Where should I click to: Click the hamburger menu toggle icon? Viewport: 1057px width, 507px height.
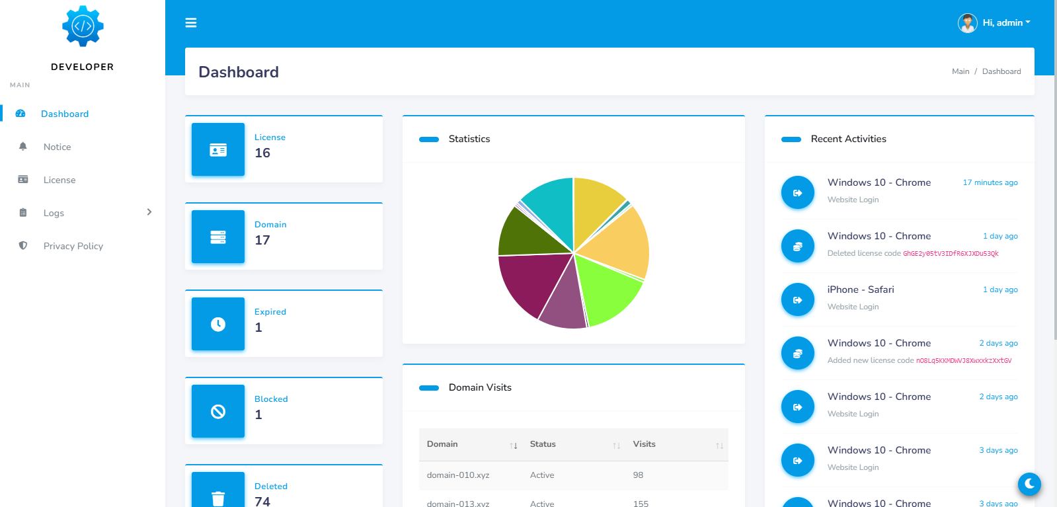click(x=191, y=22)
